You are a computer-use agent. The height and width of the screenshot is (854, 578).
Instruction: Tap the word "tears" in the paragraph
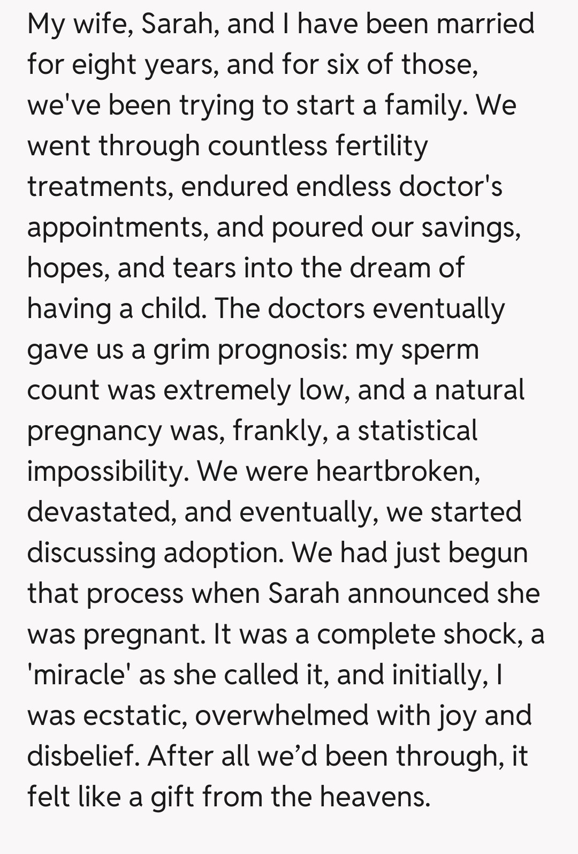click(204, 268)
